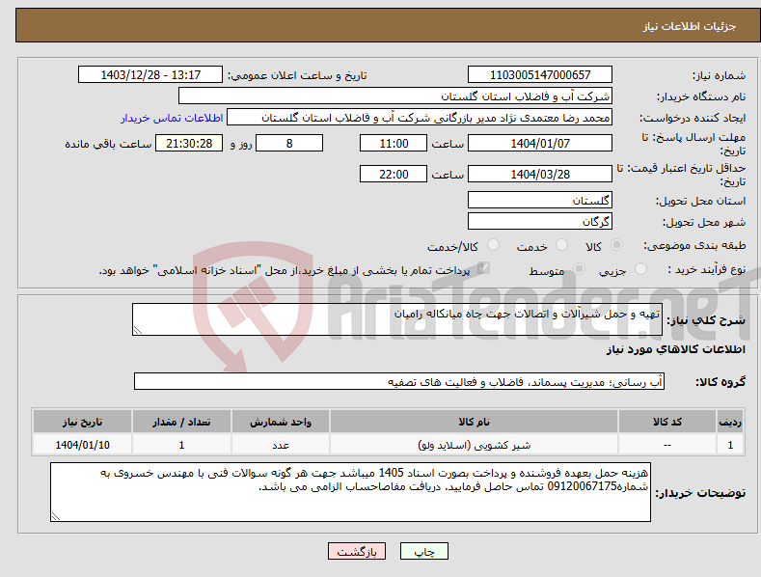Click the delivery province field گلستان
Screen dimensions: 761x577
point(540,200)
